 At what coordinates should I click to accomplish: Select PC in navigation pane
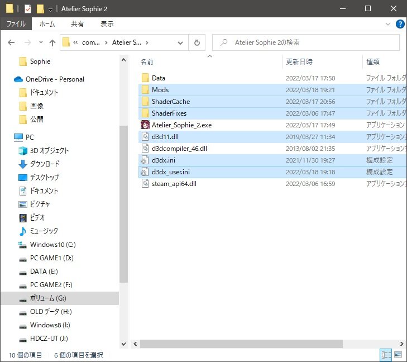(x=30, y=137)
